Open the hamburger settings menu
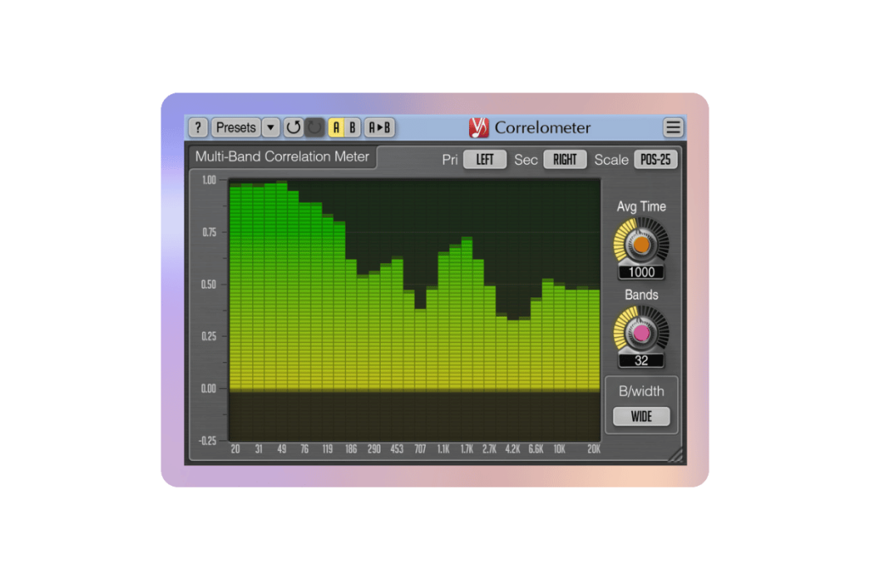Viewport: 870px width, 580px height. point(673,127)
